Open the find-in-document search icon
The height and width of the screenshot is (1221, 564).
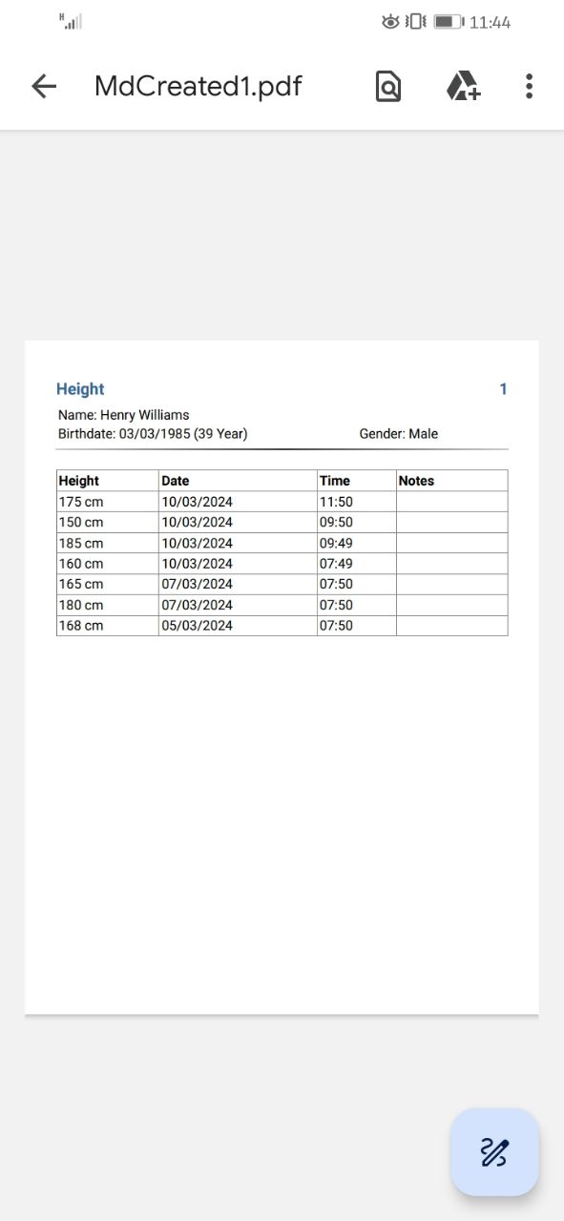pos(387,87)
